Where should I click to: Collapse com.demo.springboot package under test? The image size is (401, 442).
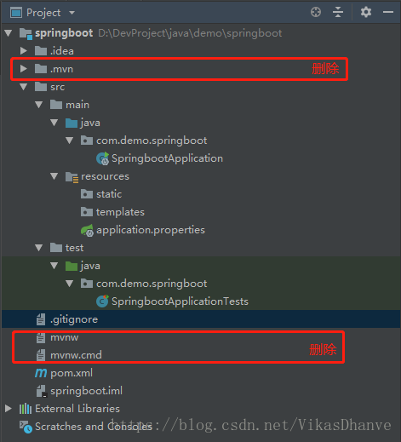coord(70,284)
